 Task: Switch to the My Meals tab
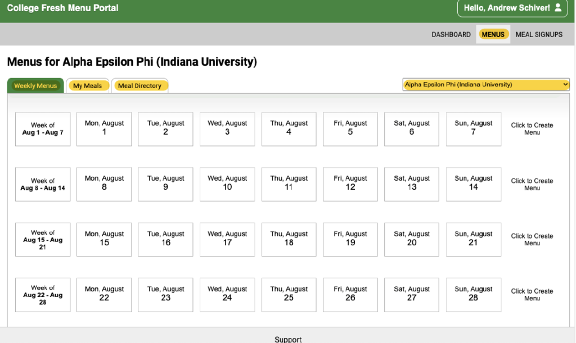click(87, 86)
